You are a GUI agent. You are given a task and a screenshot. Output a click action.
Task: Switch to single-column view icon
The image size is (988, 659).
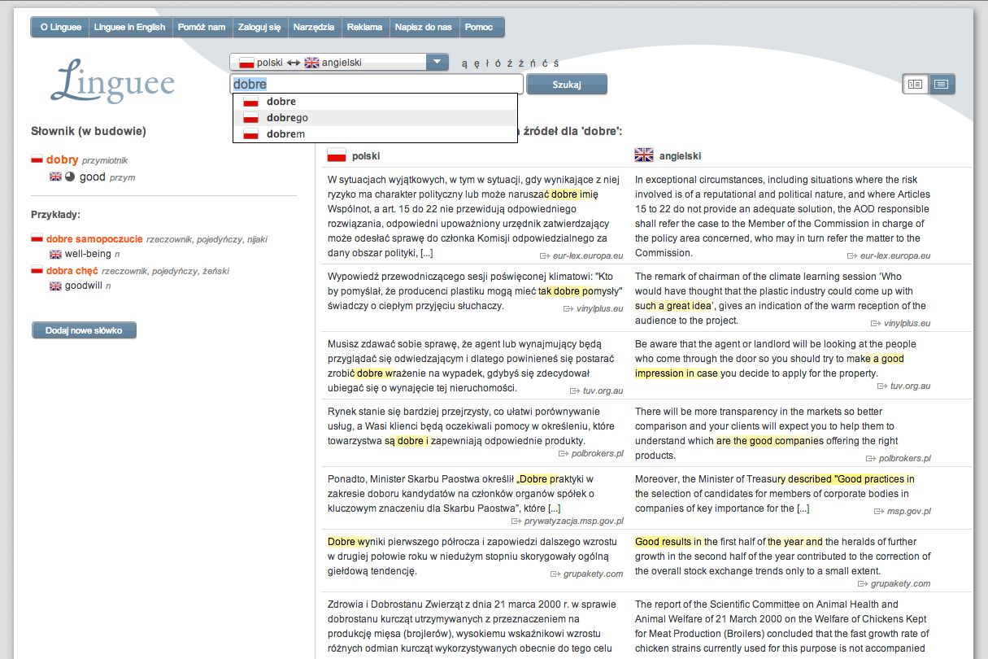[x=942, y=84]
